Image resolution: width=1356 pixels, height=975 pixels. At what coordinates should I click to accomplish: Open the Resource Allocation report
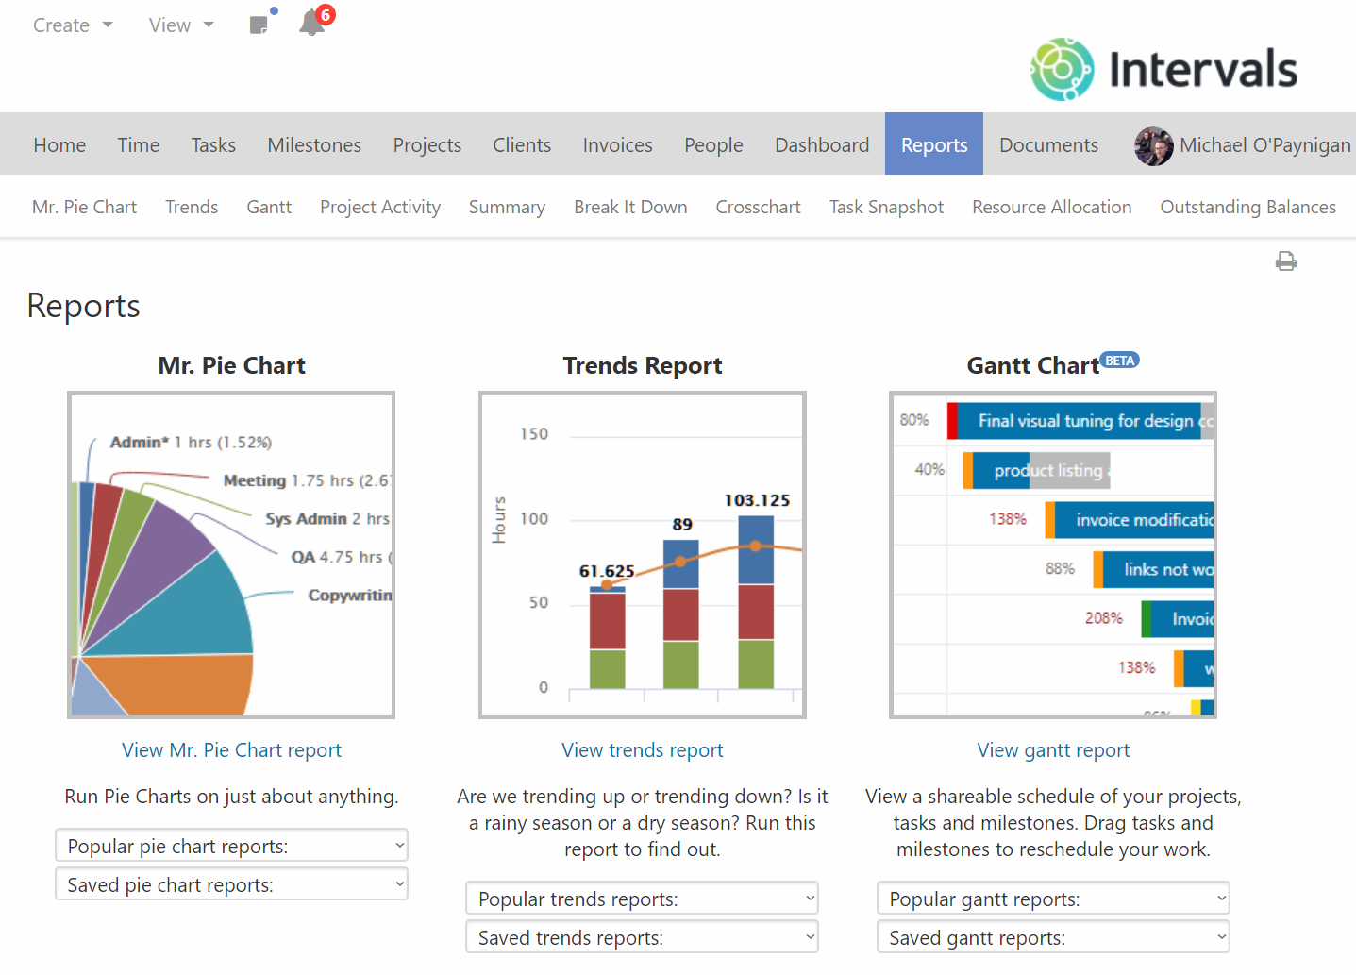1051,207
